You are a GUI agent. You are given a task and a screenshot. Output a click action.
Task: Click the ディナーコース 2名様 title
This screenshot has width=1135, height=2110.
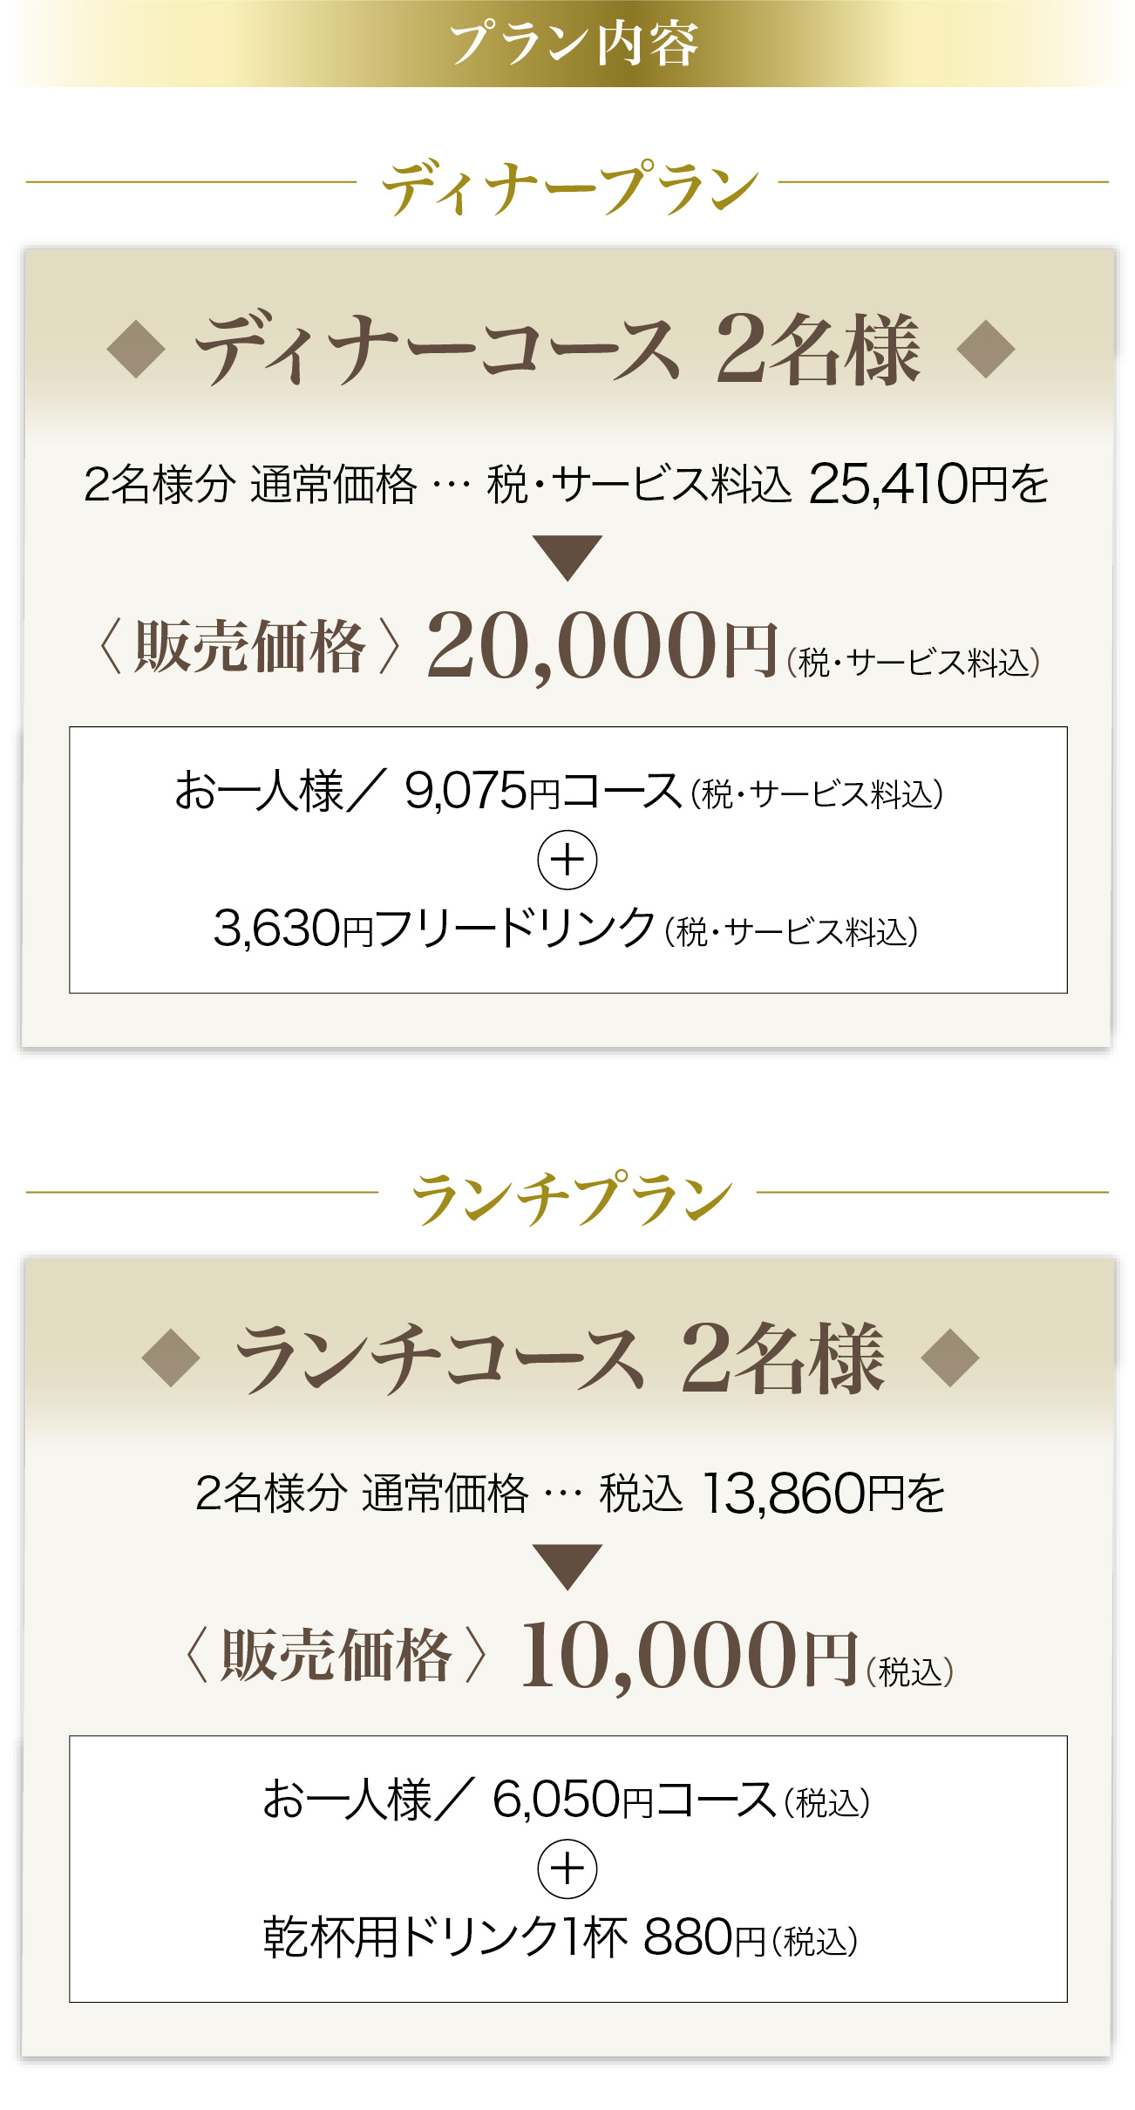point(558,351)
